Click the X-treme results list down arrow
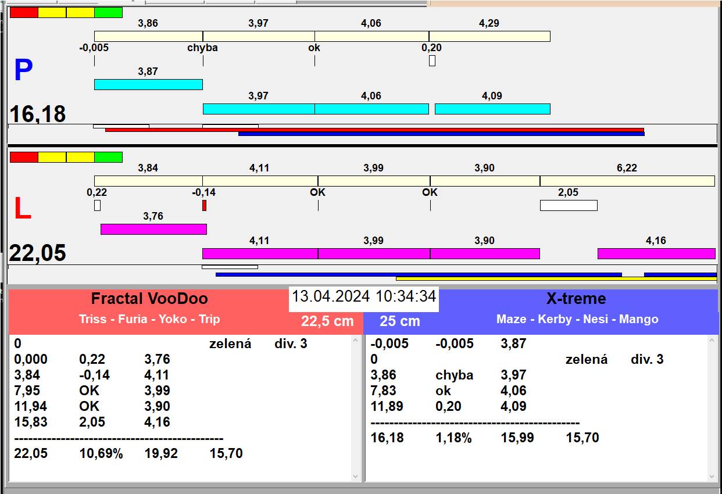This screenshot has height=494, width=722. (x=713, y=476)
